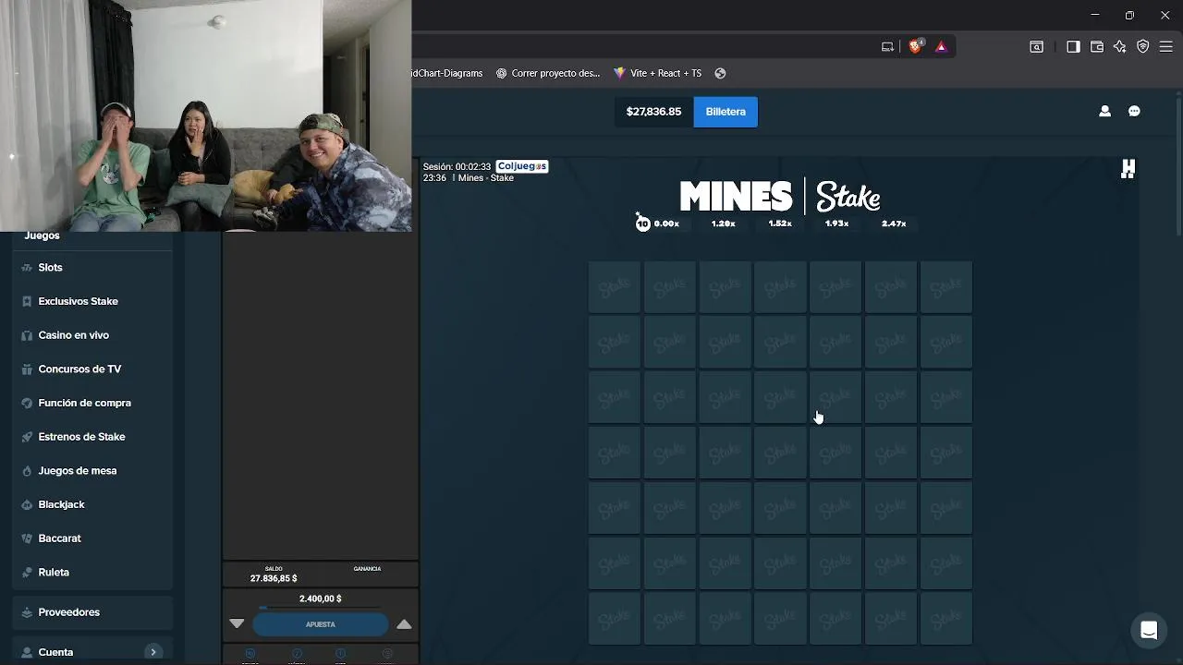Click the 0.00x multiplier
Screen dimensions: 1183x665
click(x=666, y=224)
